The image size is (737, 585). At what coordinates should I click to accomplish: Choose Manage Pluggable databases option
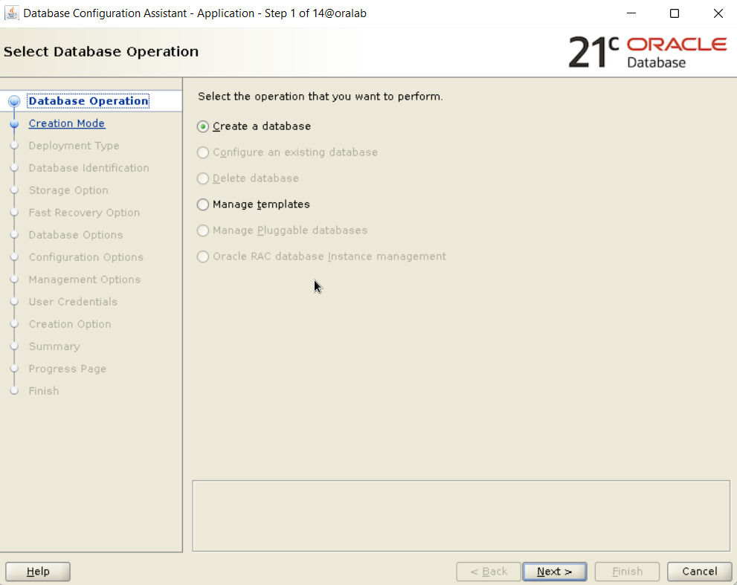(203, 230)
